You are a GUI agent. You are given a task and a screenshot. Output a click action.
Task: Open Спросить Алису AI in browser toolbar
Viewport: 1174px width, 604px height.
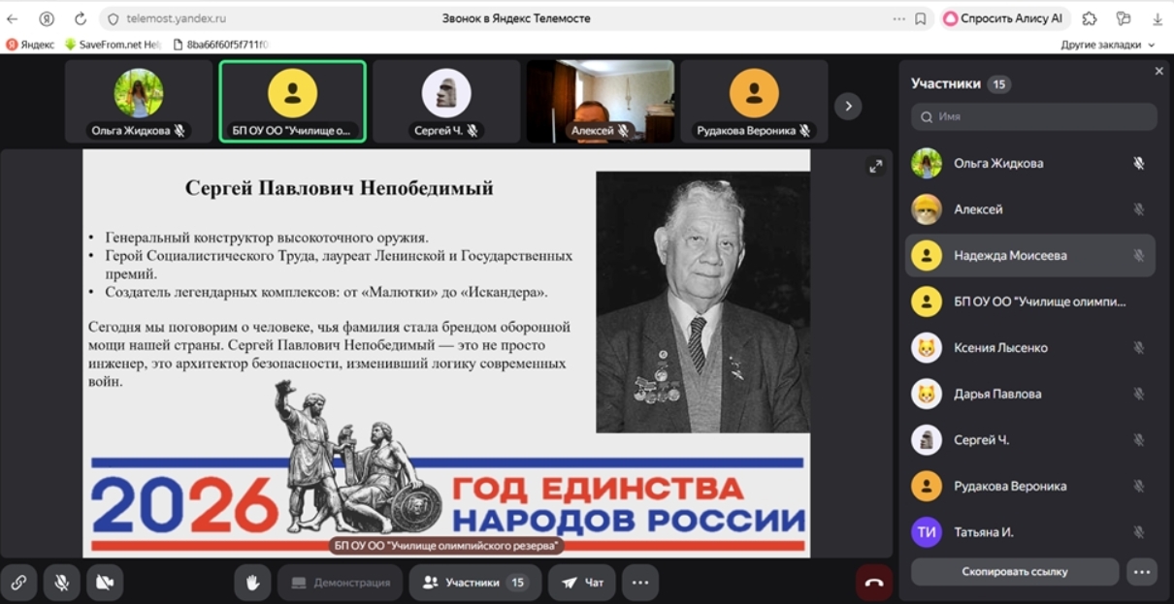click(1004, 18)
